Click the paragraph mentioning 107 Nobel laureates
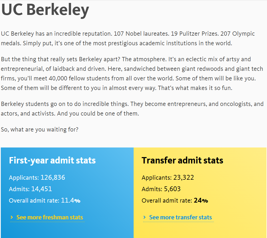This screenshot has width=267, height=238. 128,38
